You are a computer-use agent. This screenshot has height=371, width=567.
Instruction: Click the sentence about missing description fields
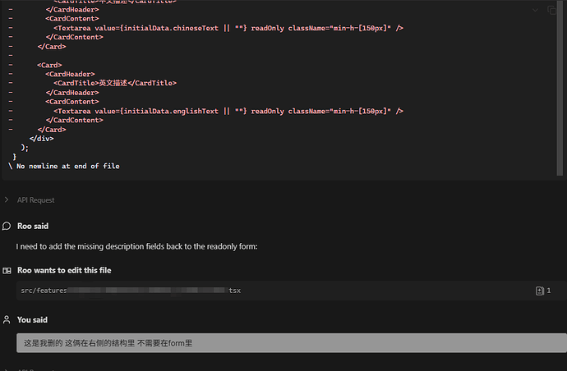click(x=136, y=246)
